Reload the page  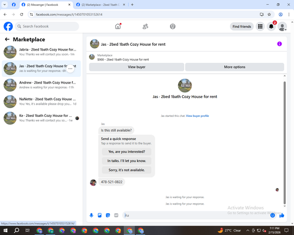pyautogui.click(x=22, y=14)
